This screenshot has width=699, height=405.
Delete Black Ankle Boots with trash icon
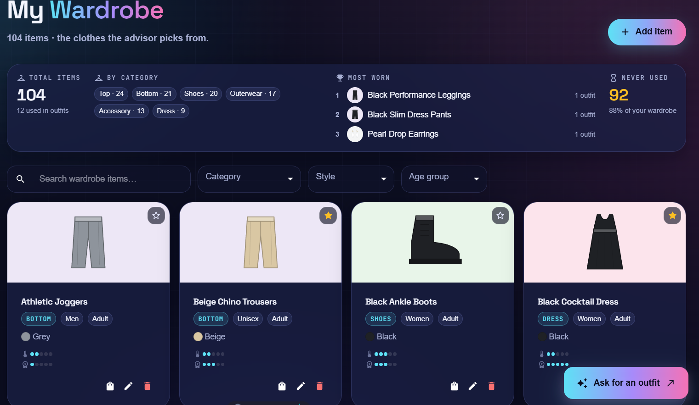coord(491,386)
